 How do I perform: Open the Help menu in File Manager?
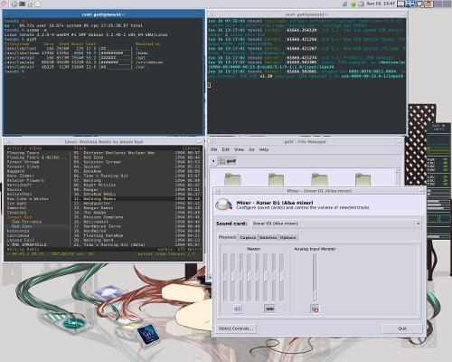[x=264, y=149]
